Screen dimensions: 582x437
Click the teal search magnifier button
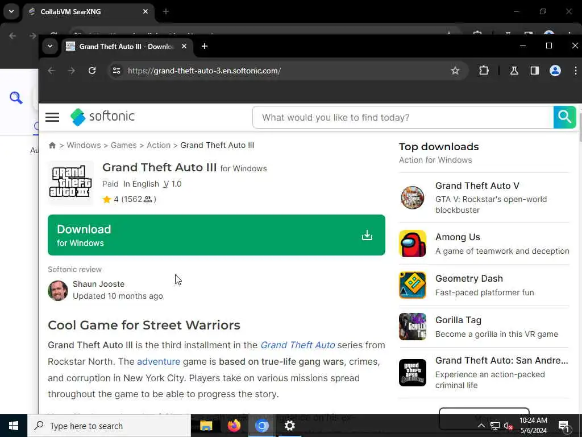pyautogui.click(x=564, y=117)
